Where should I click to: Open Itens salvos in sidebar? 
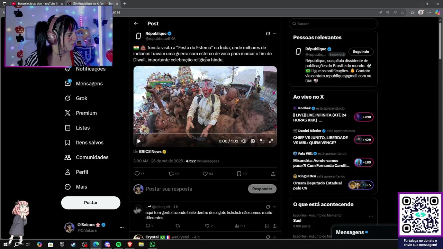pos(84,142)
